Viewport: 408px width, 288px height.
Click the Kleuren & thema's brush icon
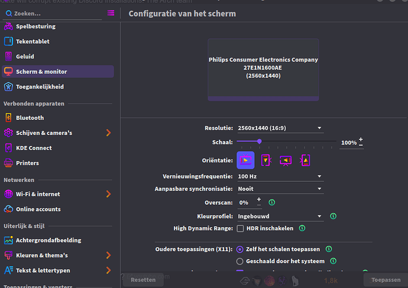pyautogui.click(x=8, y=256)
